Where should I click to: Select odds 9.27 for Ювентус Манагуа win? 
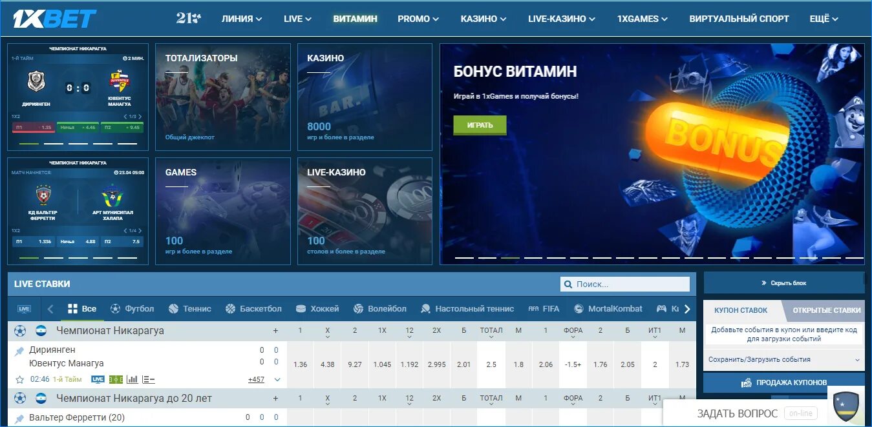tap(355, 364)
